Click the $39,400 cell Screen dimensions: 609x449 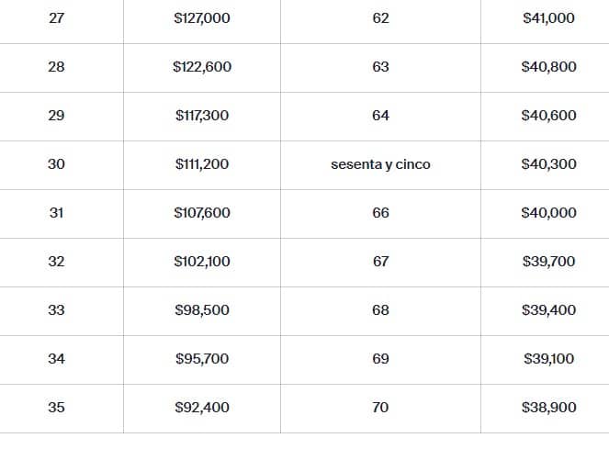tap(548, 310)
